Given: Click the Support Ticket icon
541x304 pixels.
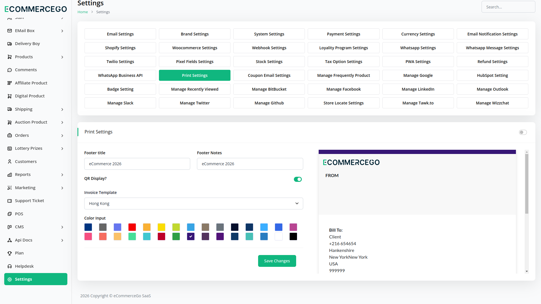Looking at the screenshot, I should coord(10,201).
